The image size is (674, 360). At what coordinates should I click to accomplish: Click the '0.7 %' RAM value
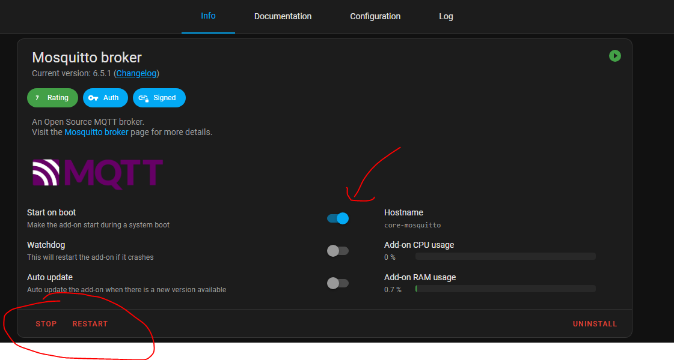(393, 290)
